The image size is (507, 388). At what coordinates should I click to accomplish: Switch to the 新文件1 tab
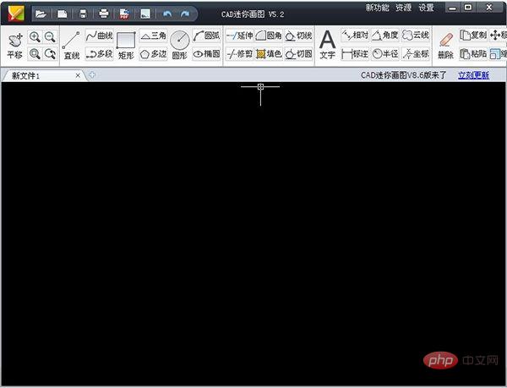pos(45,76)
